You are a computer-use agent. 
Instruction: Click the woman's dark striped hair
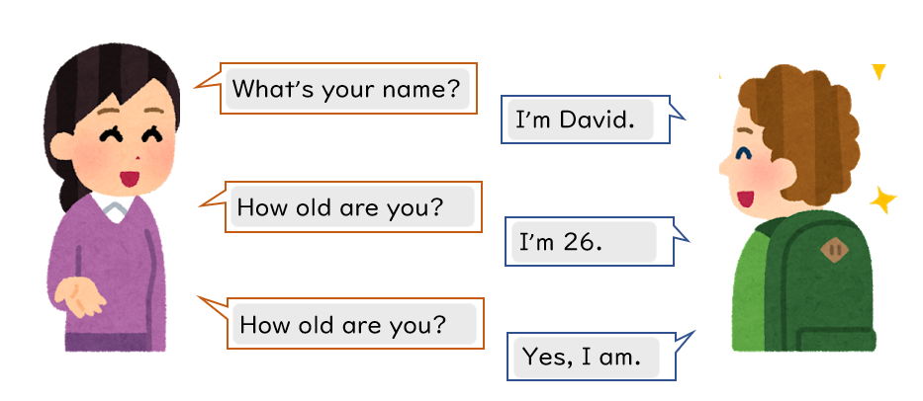click(x=103, y=88)
